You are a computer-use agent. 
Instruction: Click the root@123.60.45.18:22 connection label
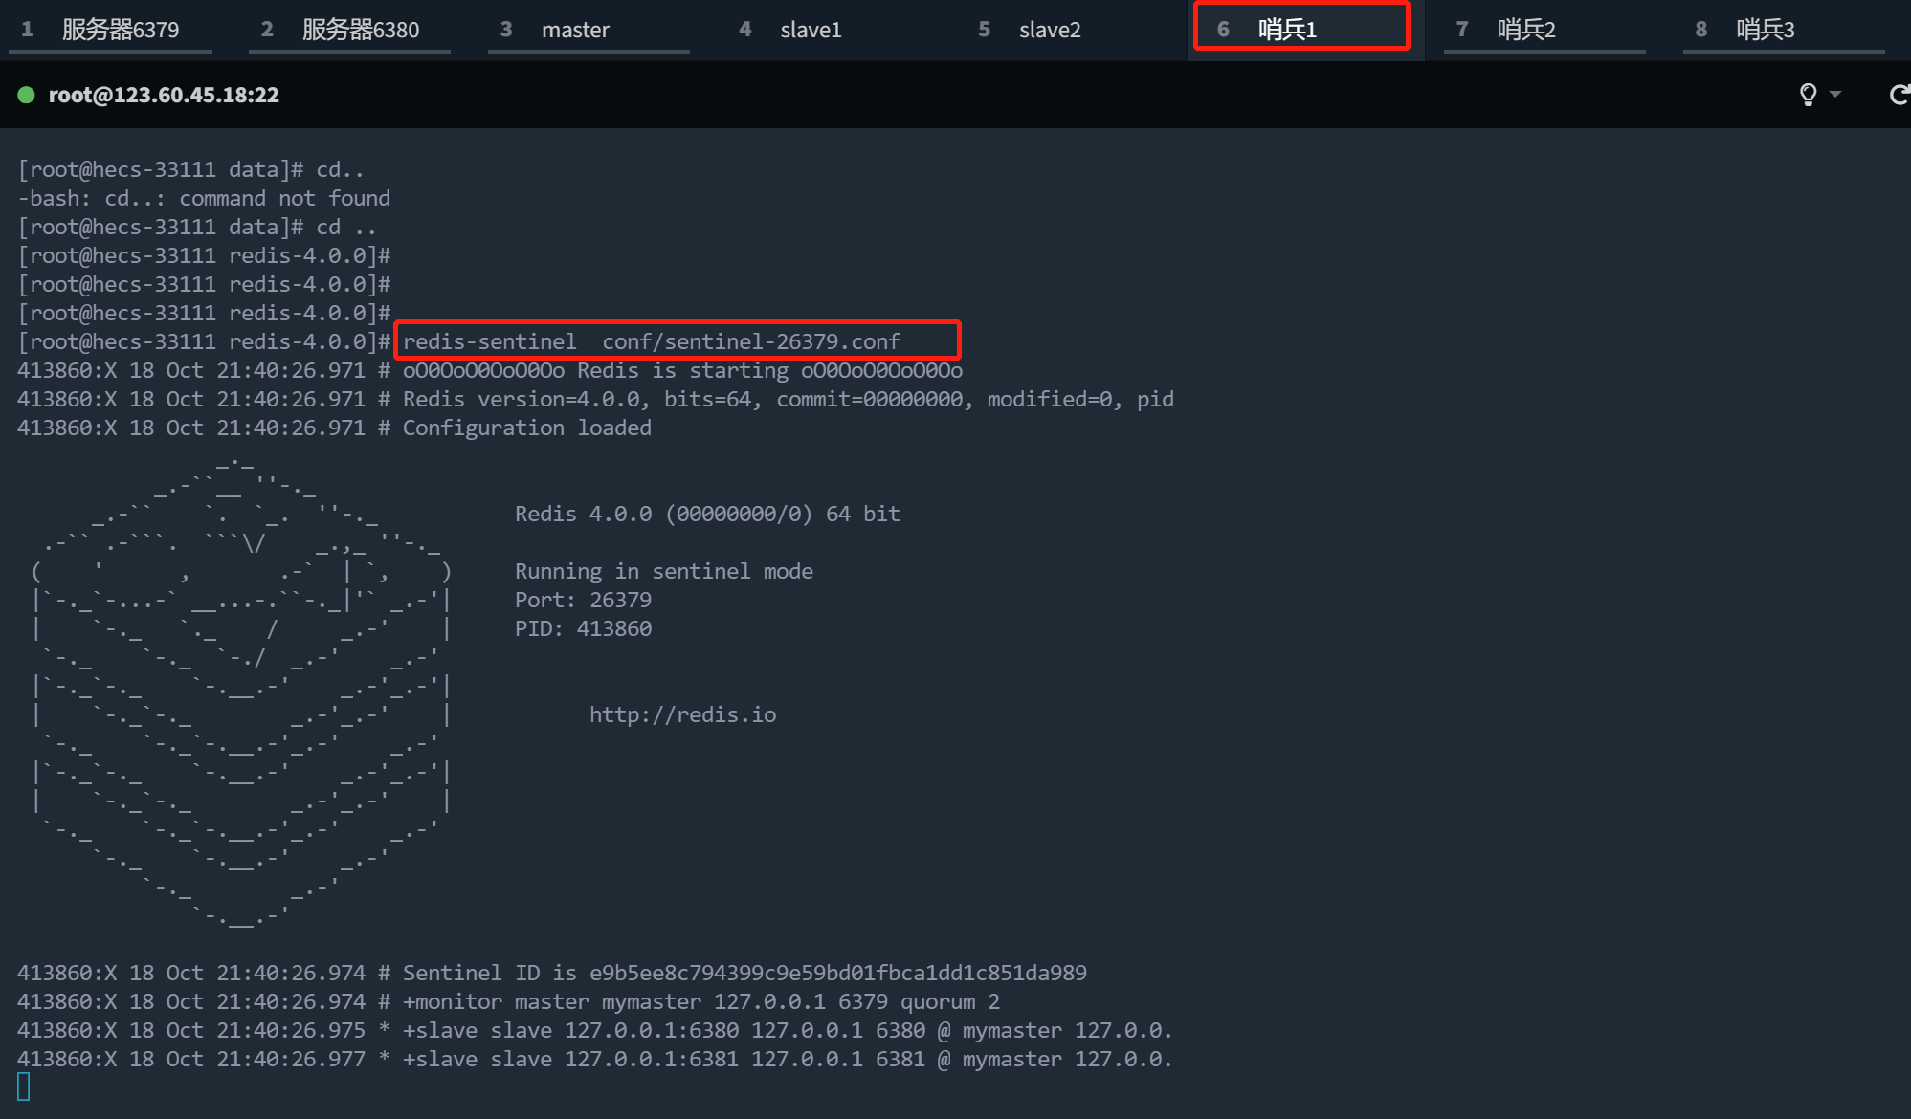(164, 95)
